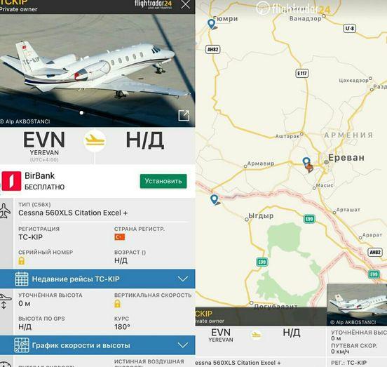The width and height of the screenshot is (387, 367).
Task: Select the aircraft marker near Ереван
Action: pyautogui.click(x=309, y=168)
